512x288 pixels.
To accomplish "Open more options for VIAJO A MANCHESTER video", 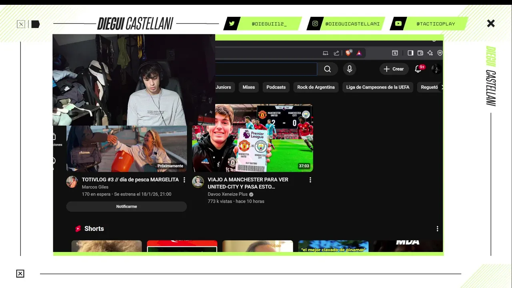I will tap(310, 180).
